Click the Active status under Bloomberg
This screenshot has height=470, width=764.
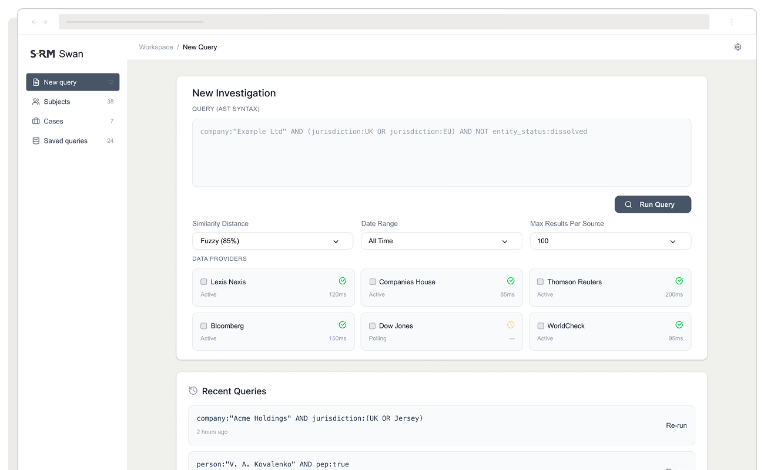coord(209,338)
